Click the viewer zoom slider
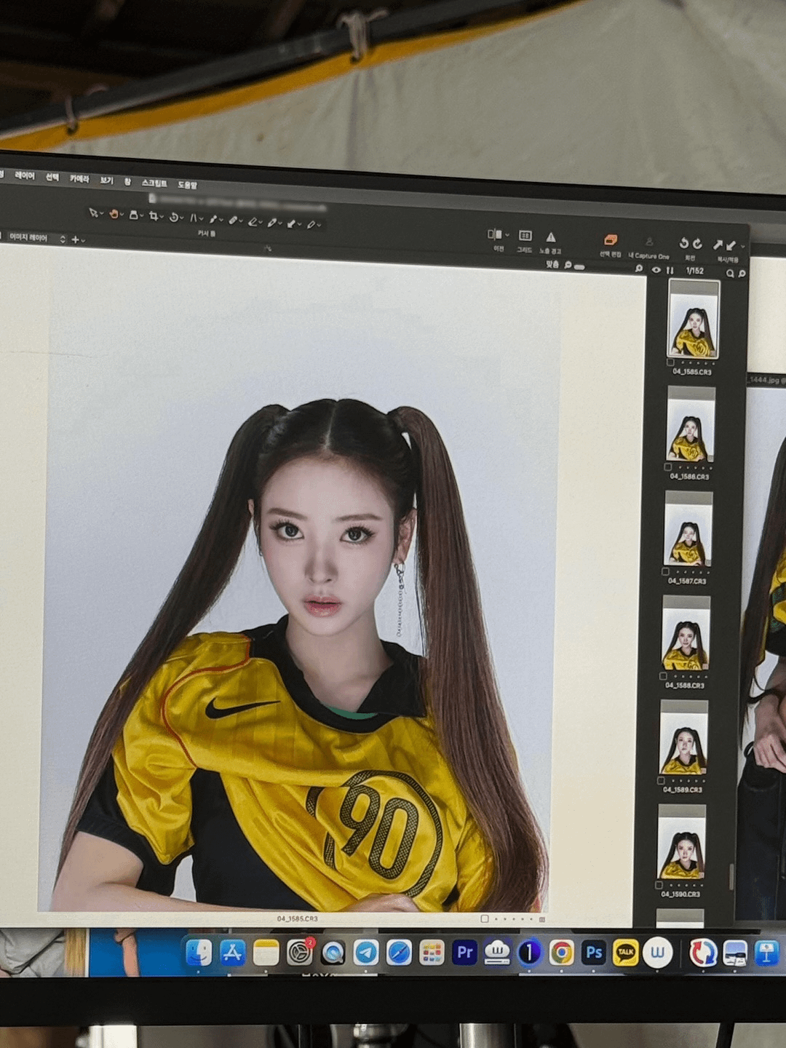This screenshot has height=1048, width=786. coord(579,267)
